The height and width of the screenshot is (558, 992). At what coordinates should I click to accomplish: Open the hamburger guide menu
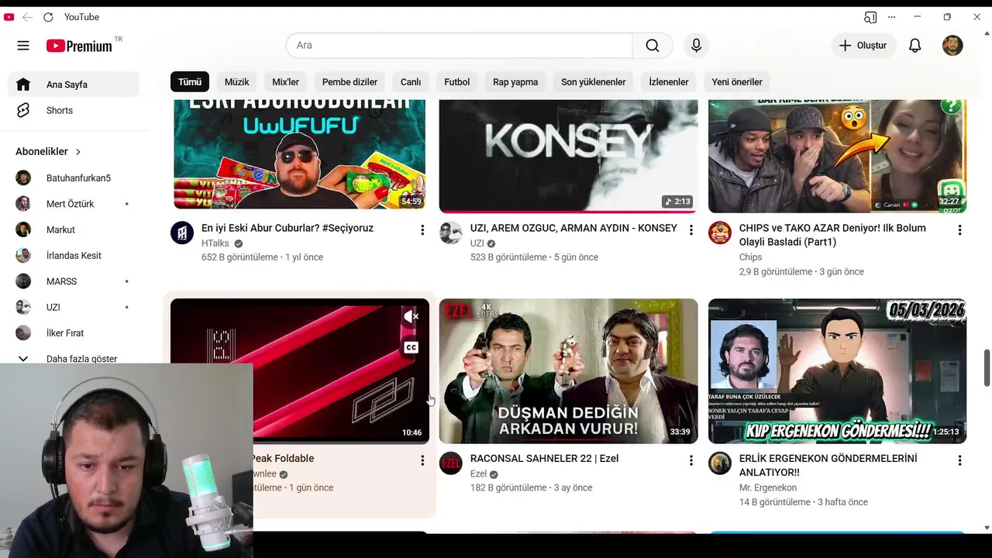point(23,46)
